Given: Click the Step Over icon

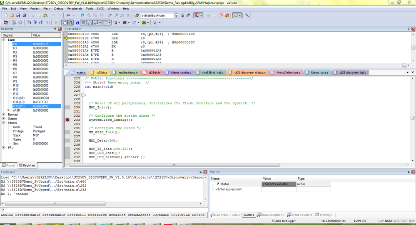Looking at the screenshot, I should tap(35, 23).
